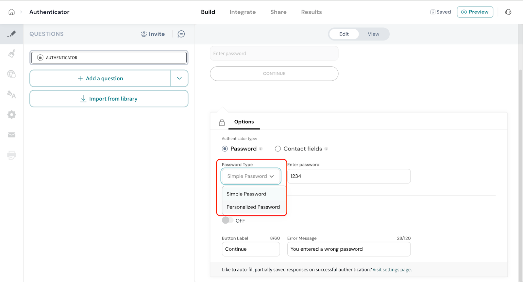This screenshot has width=523, height=282.
Task: Turn on the OFF toggle switch
Action: tap(228, 220)
